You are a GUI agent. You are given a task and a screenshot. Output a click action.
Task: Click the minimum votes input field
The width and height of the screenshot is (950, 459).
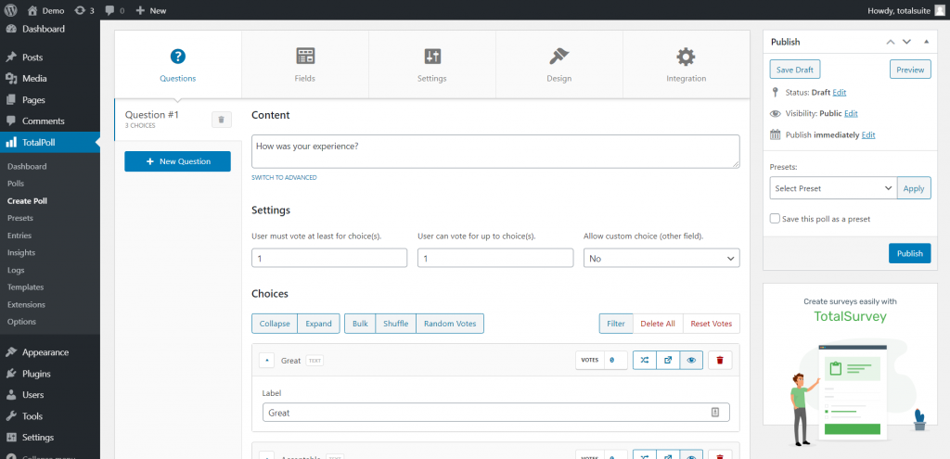pyautogui.click(x=329, y=258)
